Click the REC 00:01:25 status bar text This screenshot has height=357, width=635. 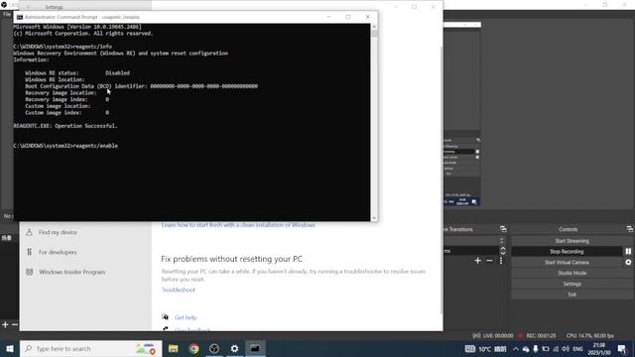541,335
